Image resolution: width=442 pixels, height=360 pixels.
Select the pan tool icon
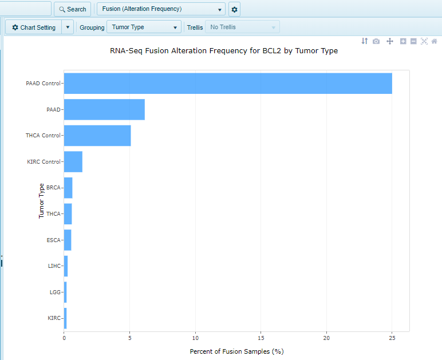(x=390, y=41)
